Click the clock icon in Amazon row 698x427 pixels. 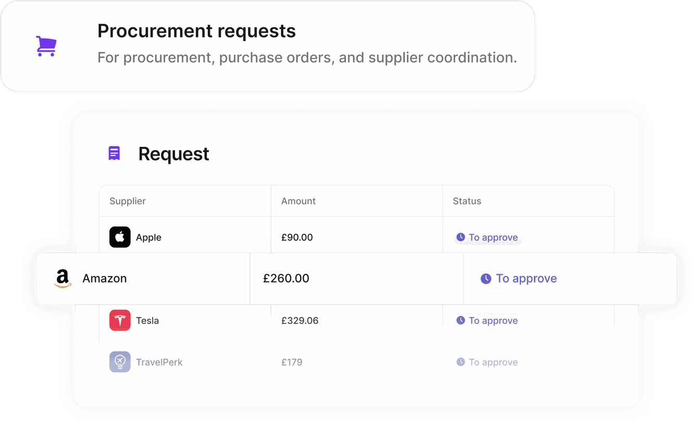click(x=485, y=279)
